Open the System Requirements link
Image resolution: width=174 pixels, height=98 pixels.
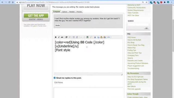pyautogui.click(x=135, y=10)
